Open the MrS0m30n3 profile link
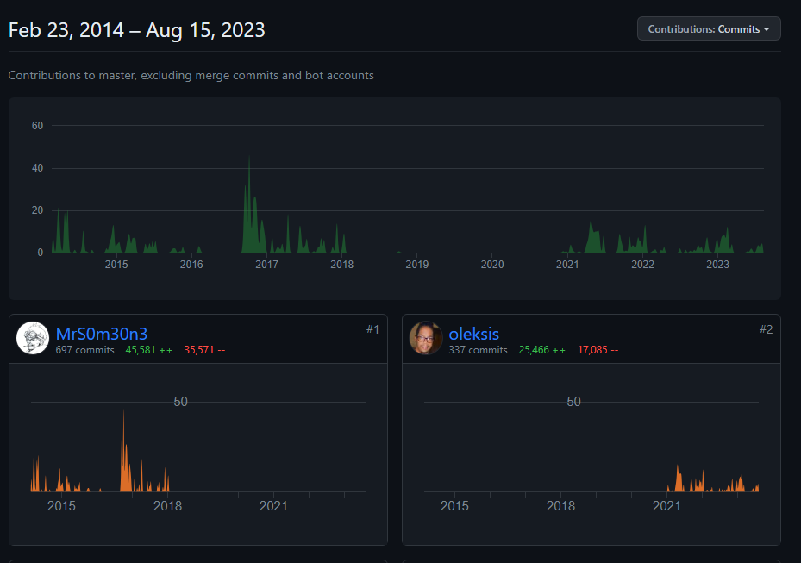 102,334
